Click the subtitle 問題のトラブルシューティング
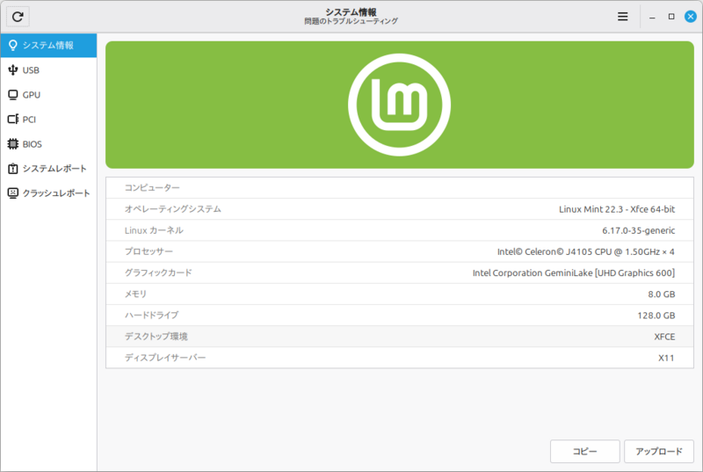703x472 pixels. (351, 21)
